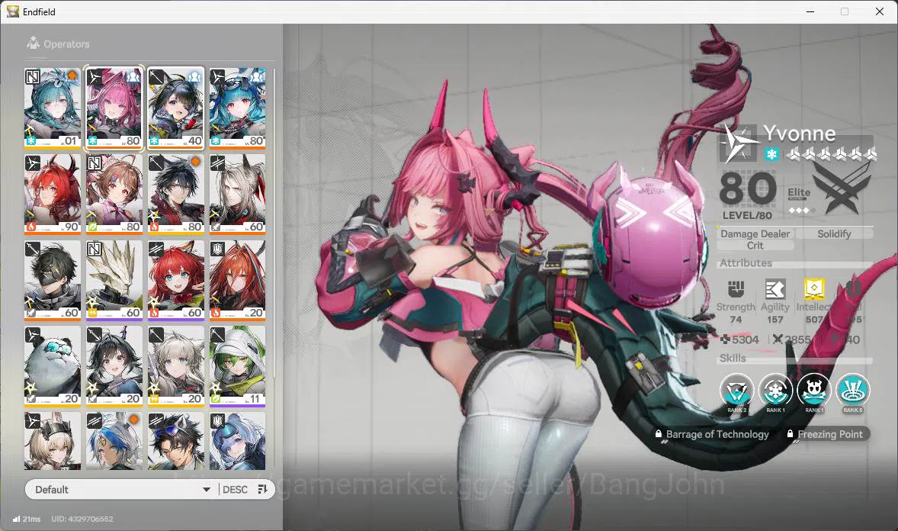Click the HP value icon showing 5304
This screenshot has height=531, width=898.
point(725,340)
